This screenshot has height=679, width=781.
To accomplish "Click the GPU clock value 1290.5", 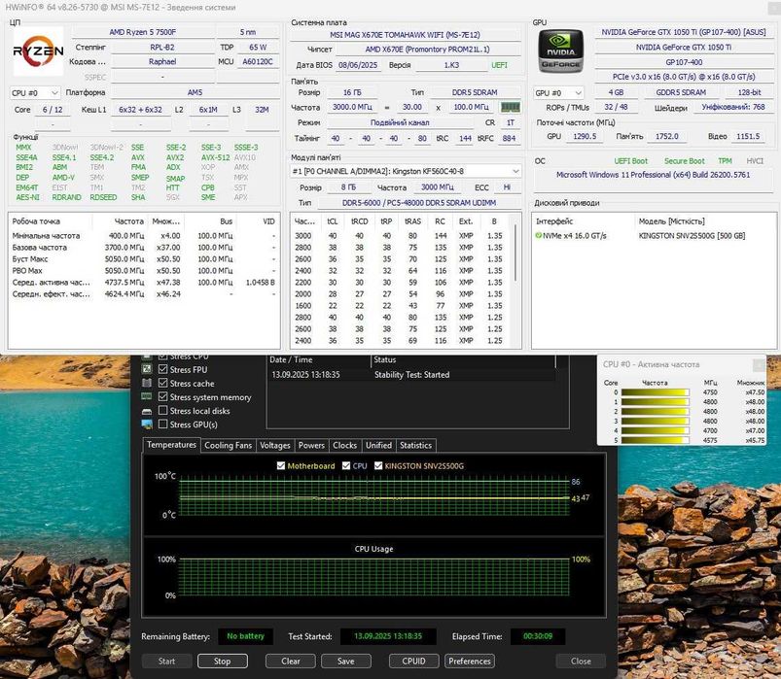I will [x=585, y=136].
